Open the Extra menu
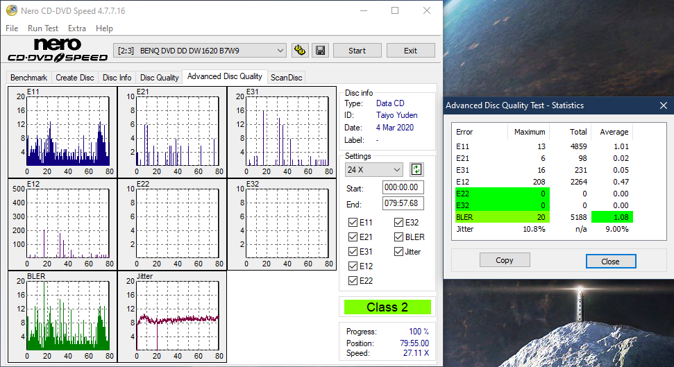 tap(76, 28)
